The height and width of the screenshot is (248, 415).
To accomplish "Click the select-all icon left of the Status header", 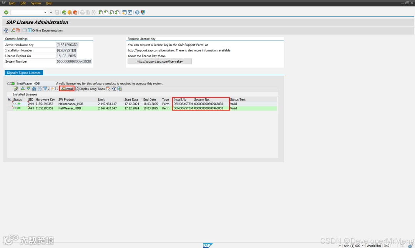I will 10,99.
